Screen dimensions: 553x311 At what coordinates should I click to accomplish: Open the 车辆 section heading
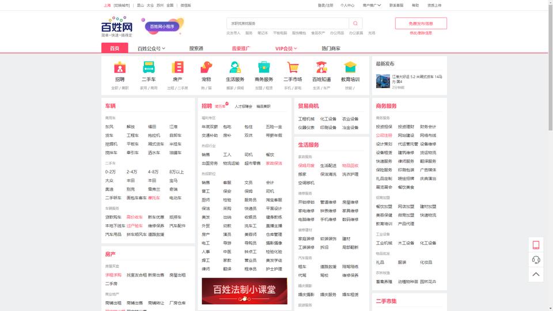coord(110,106)
